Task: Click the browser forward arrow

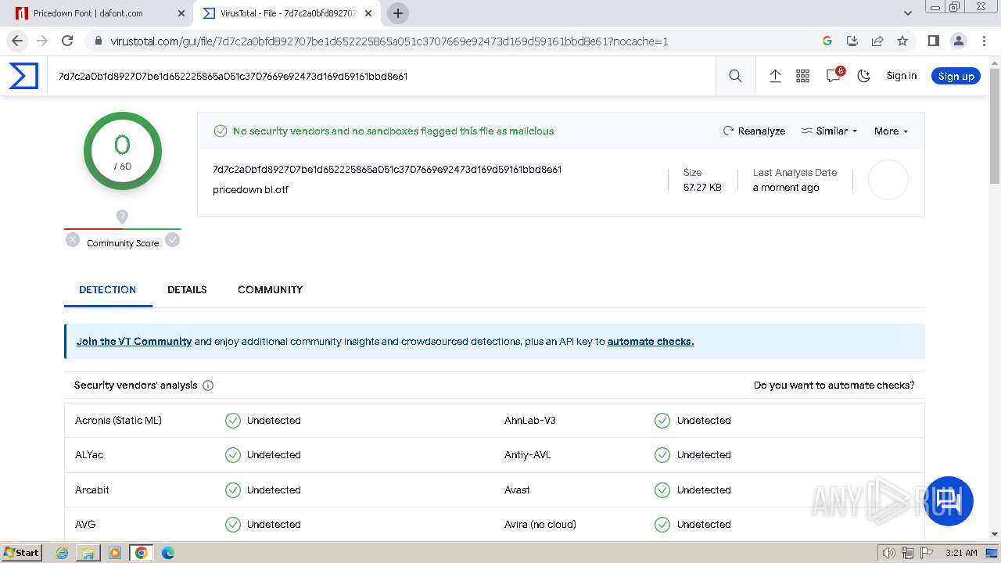Action: tap(42, 41)
